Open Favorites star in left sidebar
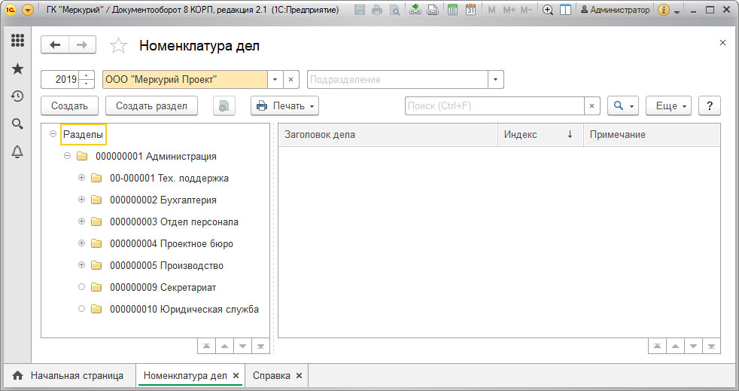Viewport: 739px width, 391px height. (17, 69)
